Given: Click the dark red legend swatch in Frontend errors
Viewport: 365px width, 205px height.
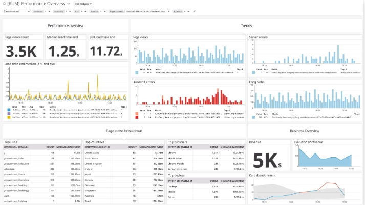Looking at the screenshot, I should (x=137, y=117).
